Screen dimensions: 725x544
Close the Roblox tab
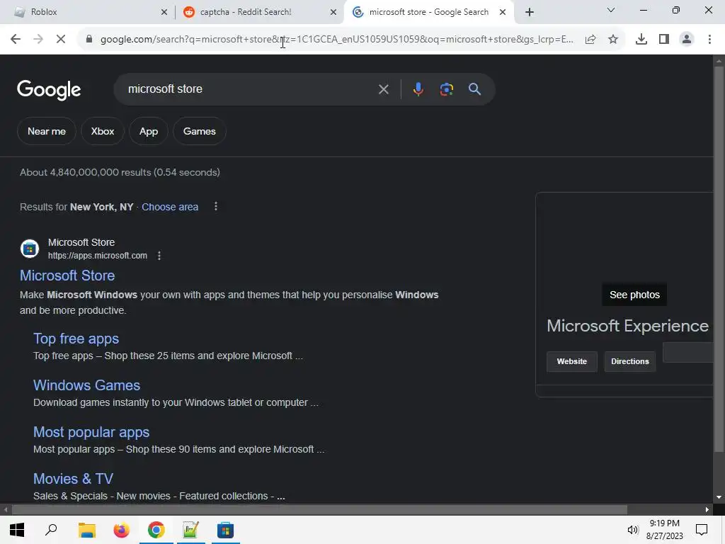pos(164,12)
